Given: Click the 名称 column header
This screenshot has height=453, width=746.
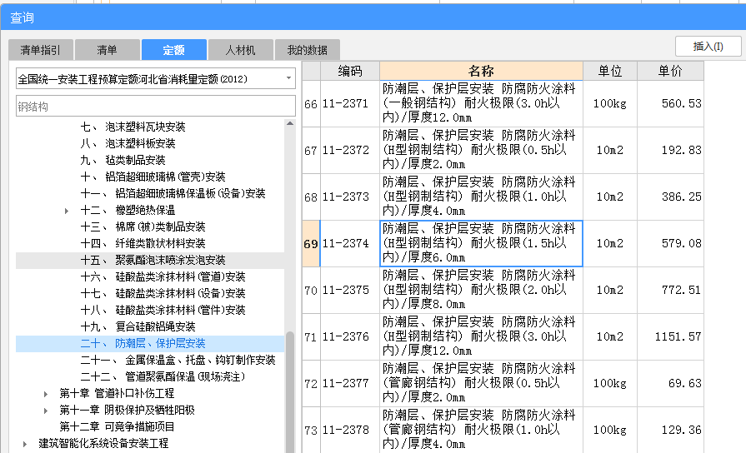Looking at the screenshot, I should click(481, 71).
